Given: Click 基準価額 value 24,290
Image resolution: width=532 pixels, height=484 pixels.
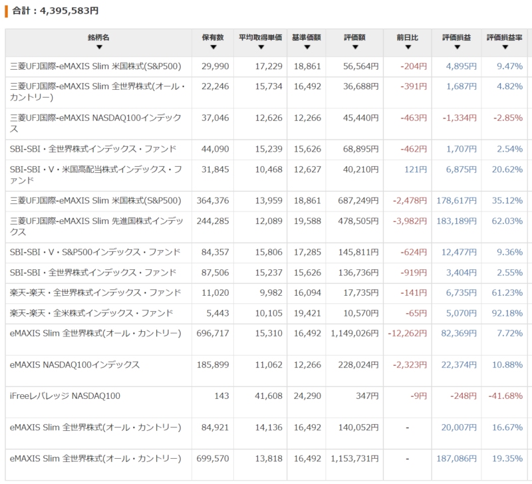Looking at the screenshot, I should point(307,396).
